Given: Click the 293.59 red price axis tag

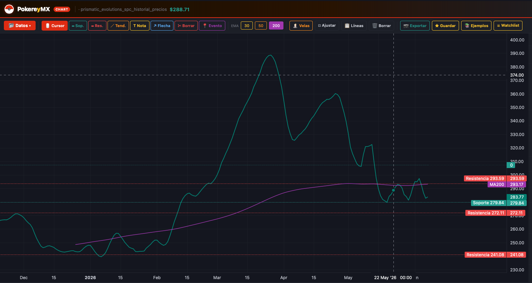Looking at the screenshot, I should click(516, 179).
